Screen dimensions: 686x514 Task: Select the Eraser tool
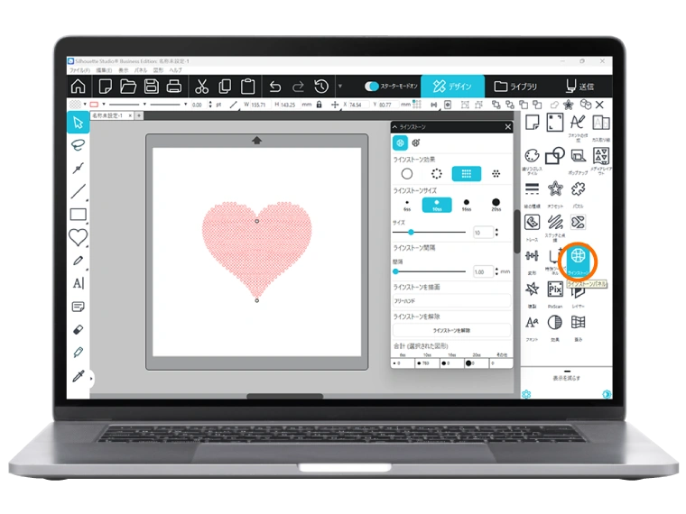[x=79, y=330]
